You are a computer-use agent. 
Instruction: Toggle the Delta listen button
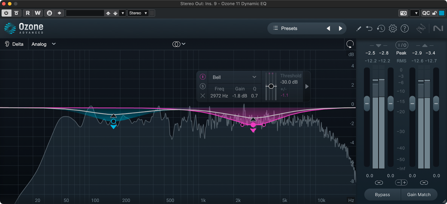(x=14, y=44)
